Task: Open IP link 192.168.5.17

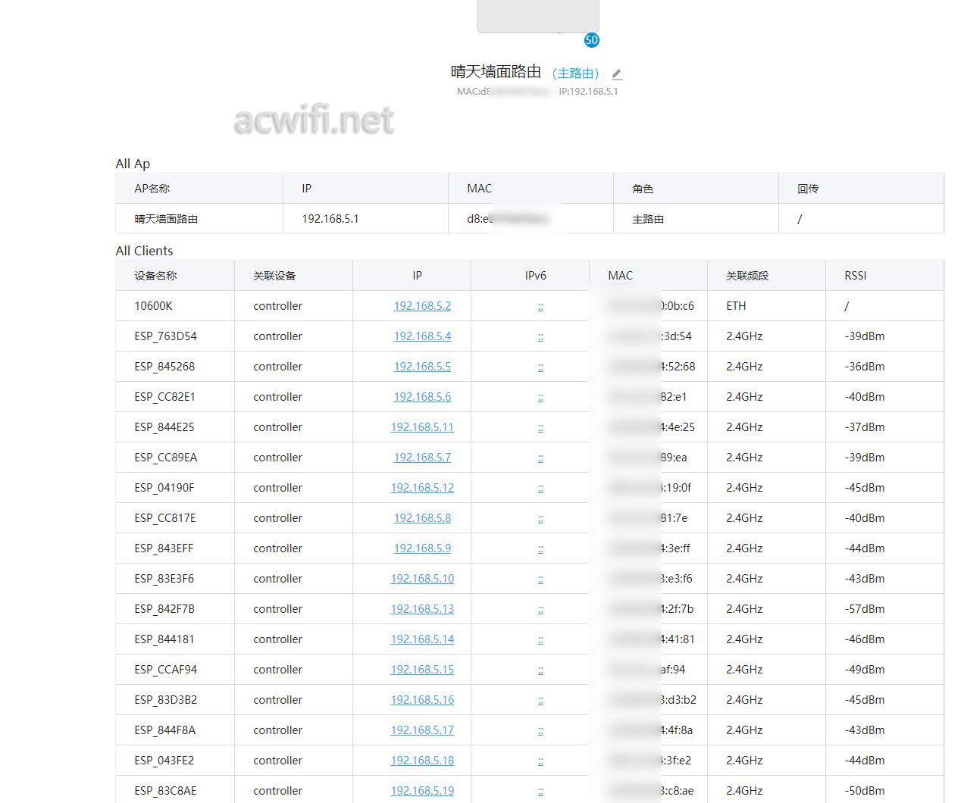Action: coord(422,730)
